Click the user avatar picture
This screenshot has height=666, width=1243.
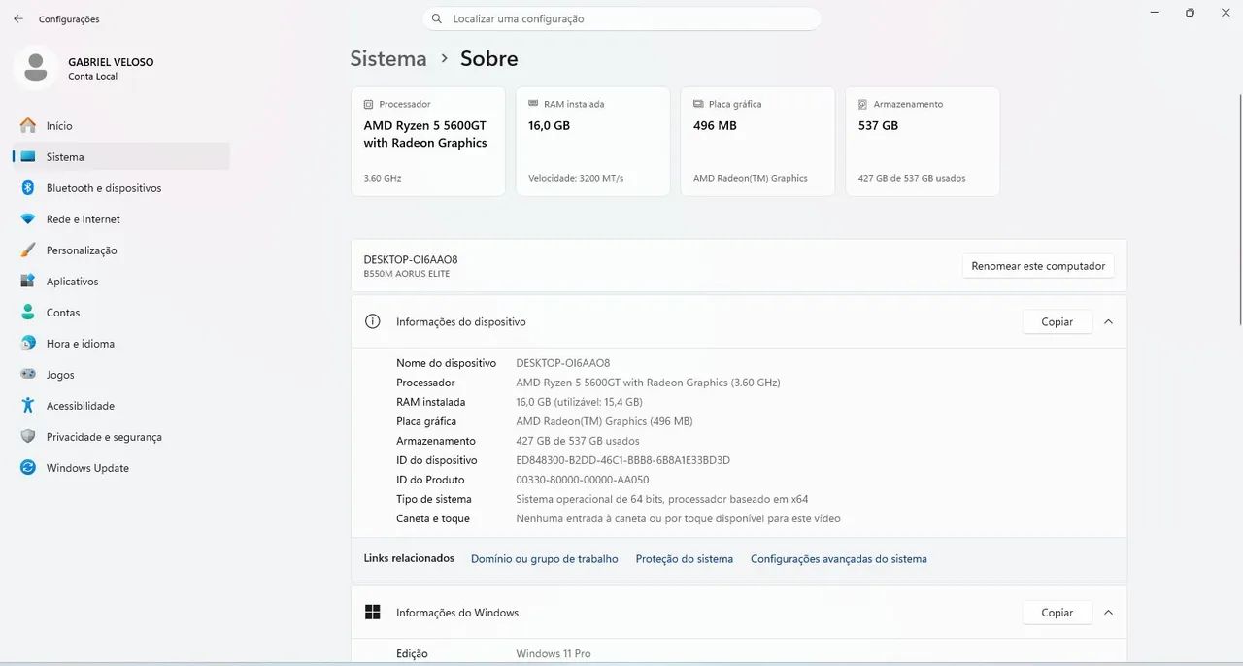(36, 68)
